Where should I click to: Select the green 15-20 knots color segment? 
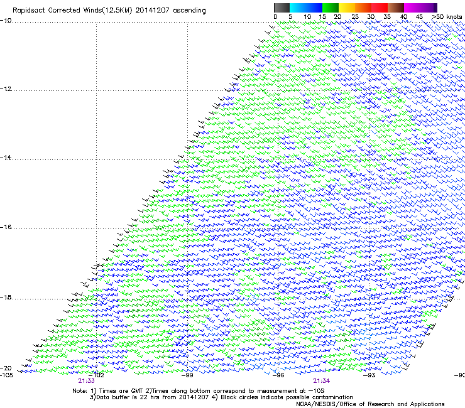pyautogui.click(x=331, y=8)
